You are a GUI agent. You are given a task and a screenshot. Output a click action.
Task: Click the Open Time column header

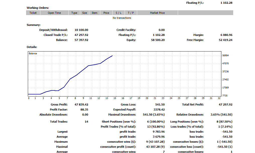click(54, 13)
